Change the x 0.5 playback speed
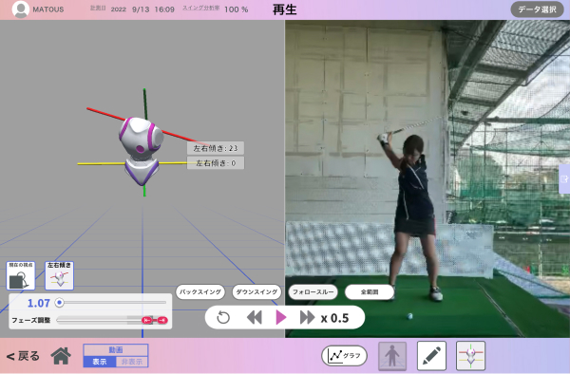 (x=334, y=318)
